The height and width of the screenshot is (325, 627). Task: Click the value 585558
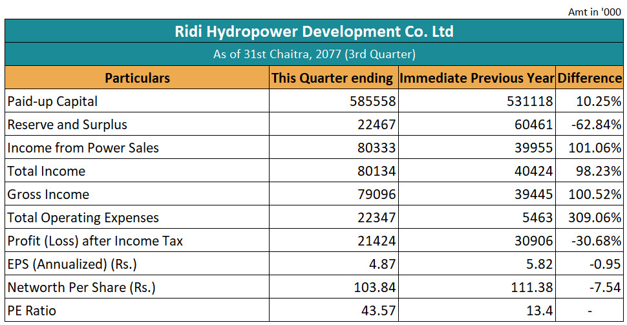(x=373, y=101)
